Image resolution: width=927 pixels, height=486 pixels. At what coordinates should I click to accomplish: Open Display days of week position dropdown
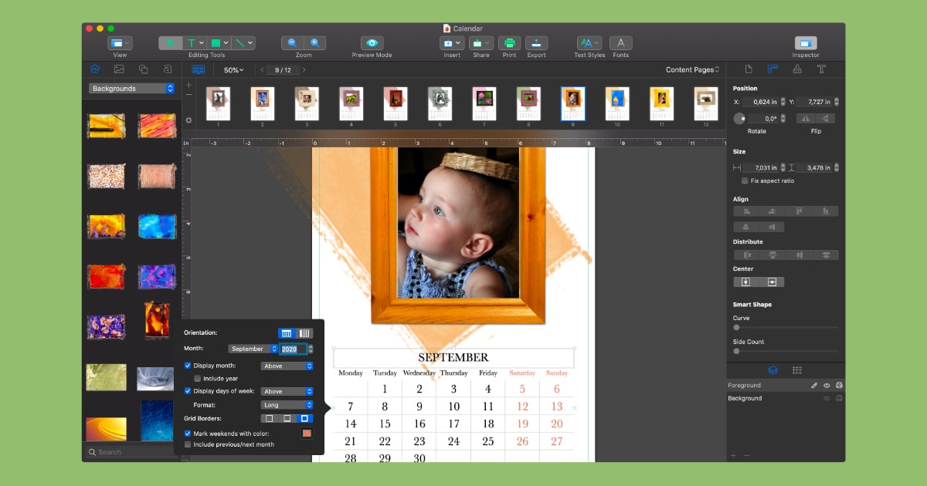click(287, 391)
